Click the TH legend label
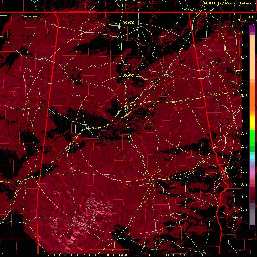Viewport: 257px width, 257px height. [245, 222]
